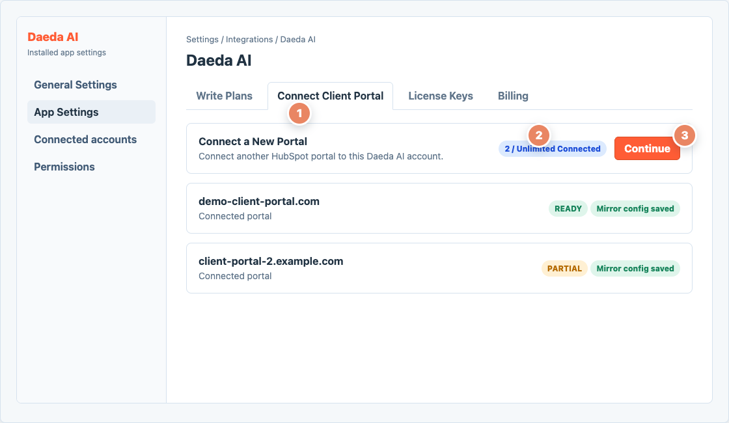Viewport: 729px width, 423px height.
Task: Click the Connect a New Portal heading
Action: (x=253, y=141)
